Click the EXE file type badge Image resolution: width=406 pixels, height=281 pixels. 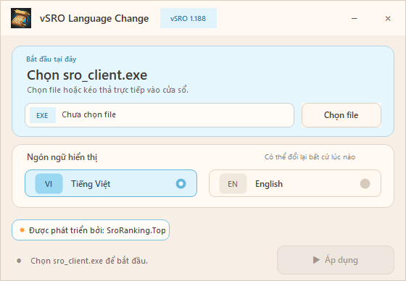pyautogui.click(x=43, y=115)
